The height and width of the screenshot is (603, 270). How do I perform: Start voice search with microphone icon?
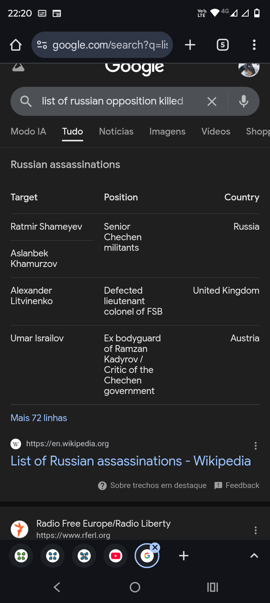[x=244, y=102]
